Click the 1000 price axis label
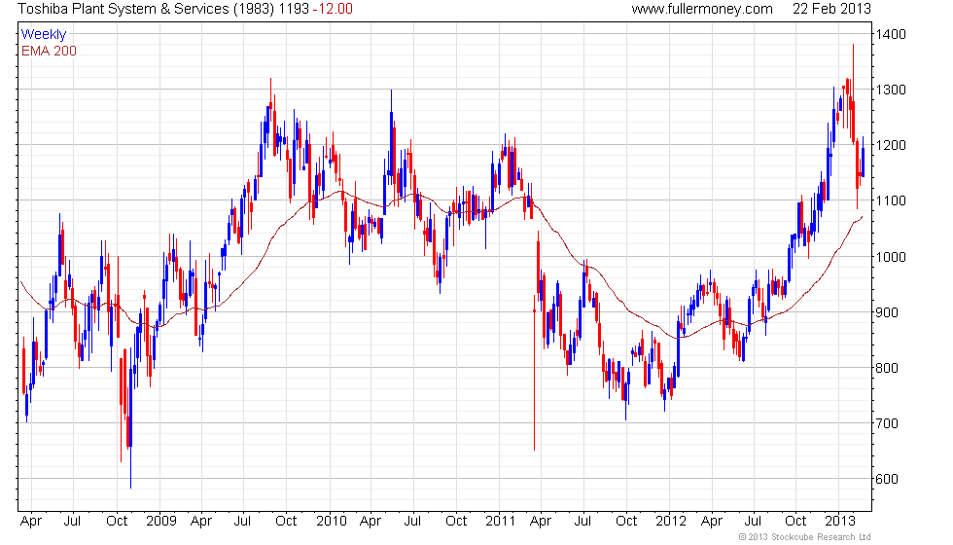The image size is (953, 545). [x=891, y=256]
